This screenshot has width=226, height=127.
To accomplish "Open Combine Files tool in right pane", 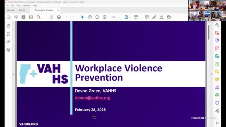I will [x=217, y=41].
